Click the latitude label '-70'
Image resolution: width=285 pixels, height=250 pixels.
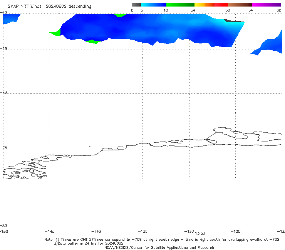pos(3,92)
